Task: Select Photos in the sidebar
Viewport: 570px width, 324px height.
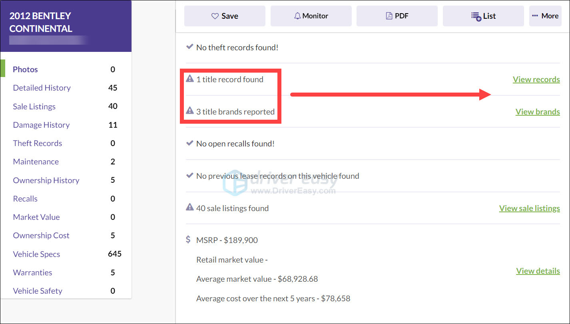Action: pos(25,69)
